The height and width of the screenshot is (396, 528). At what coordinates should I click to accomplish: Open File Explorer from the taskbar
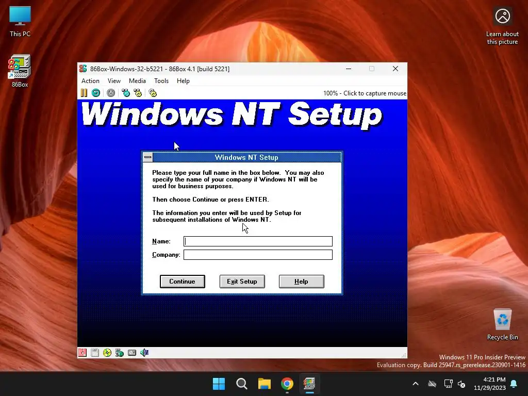265,384
